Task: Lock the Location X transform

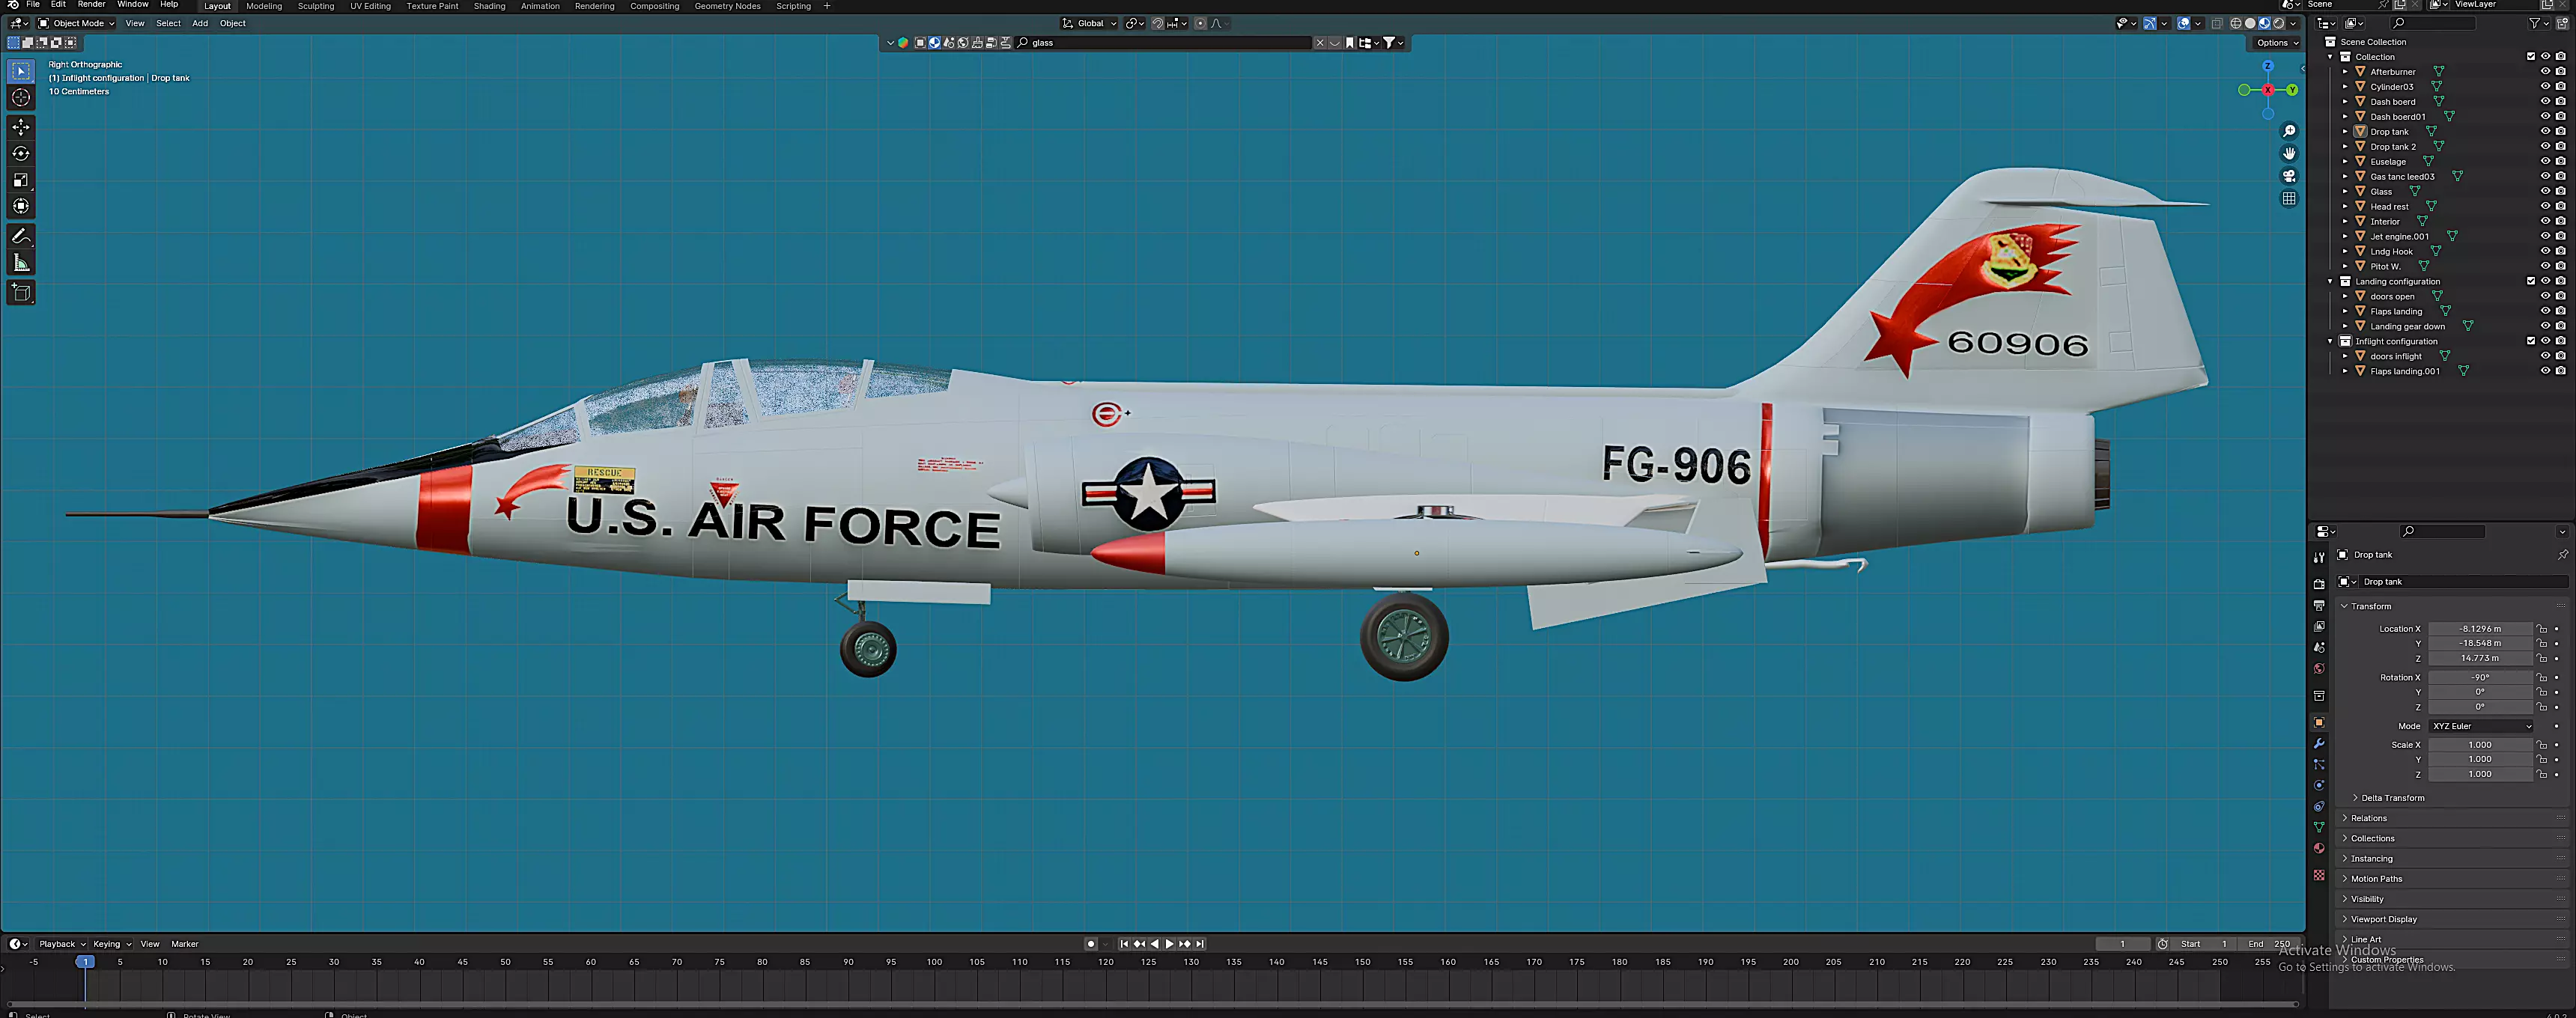Action: (2541, 629)
